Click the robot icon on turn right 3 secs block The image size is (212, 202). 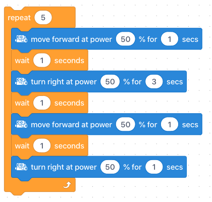(x=21, y=81)
